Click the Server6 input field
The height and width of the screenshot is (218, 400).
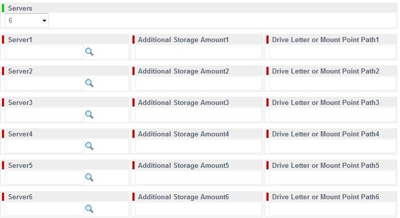coord(44,209)
